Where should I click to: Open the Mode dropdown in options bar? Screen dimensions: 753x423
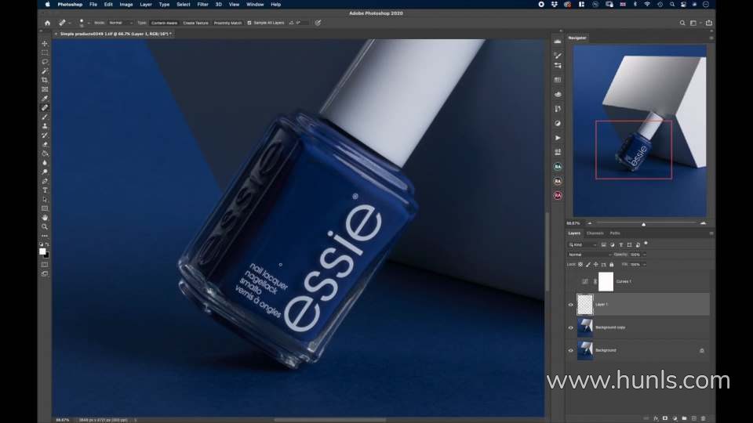point(120,23)
